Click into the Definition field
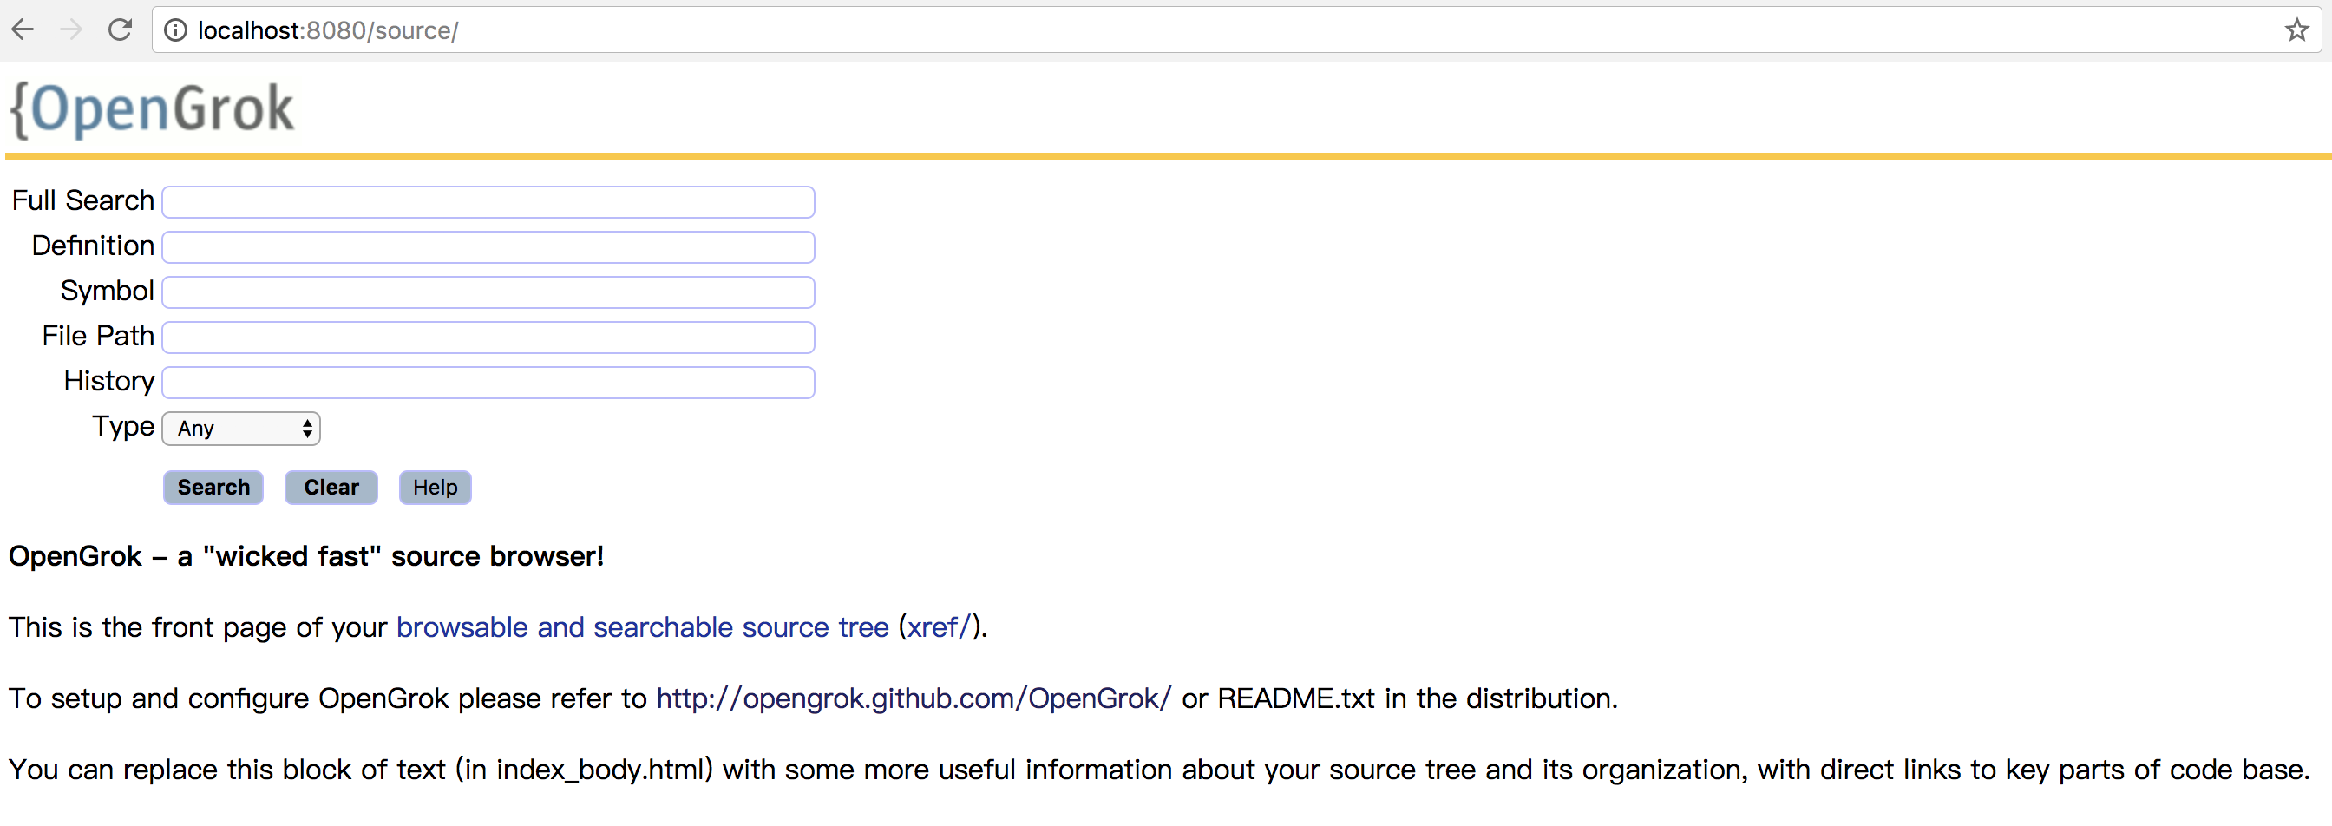The image size is (2332, 826). [488, 247]
